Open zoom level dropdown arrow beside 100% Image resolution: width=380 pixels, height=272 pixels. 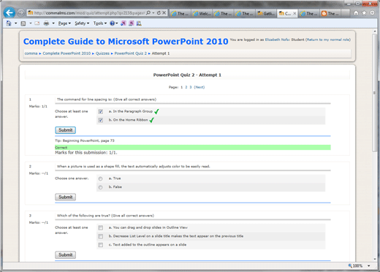(x=369, y=265)
